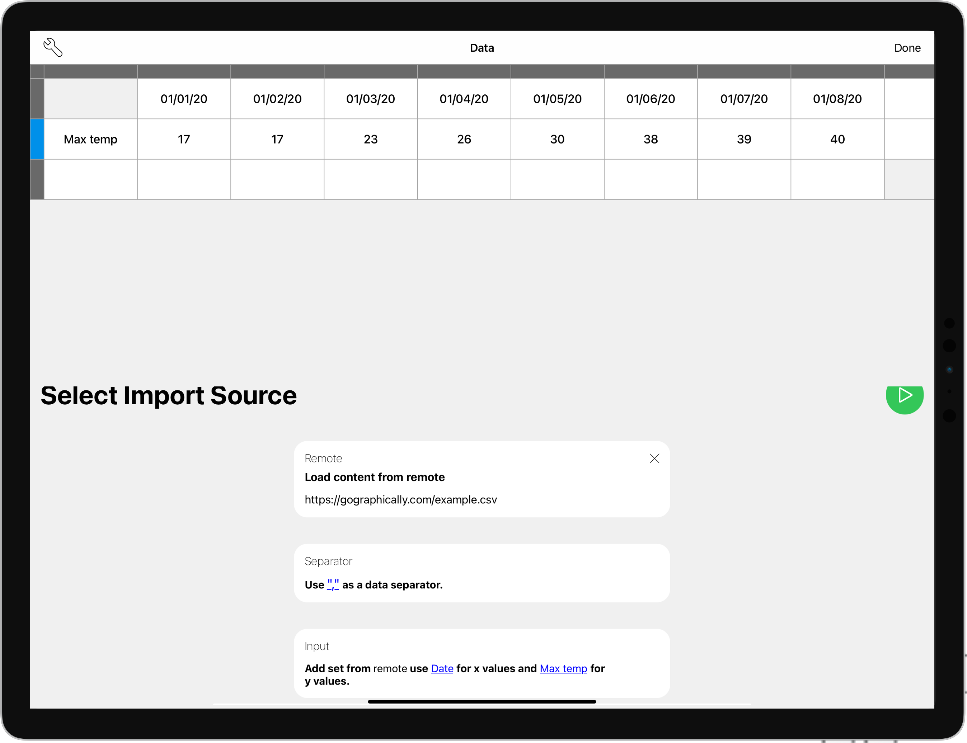This screenshot has width=967, height=743.
Task: Select the cell with value 26
Action: click(x=464, y=139)
